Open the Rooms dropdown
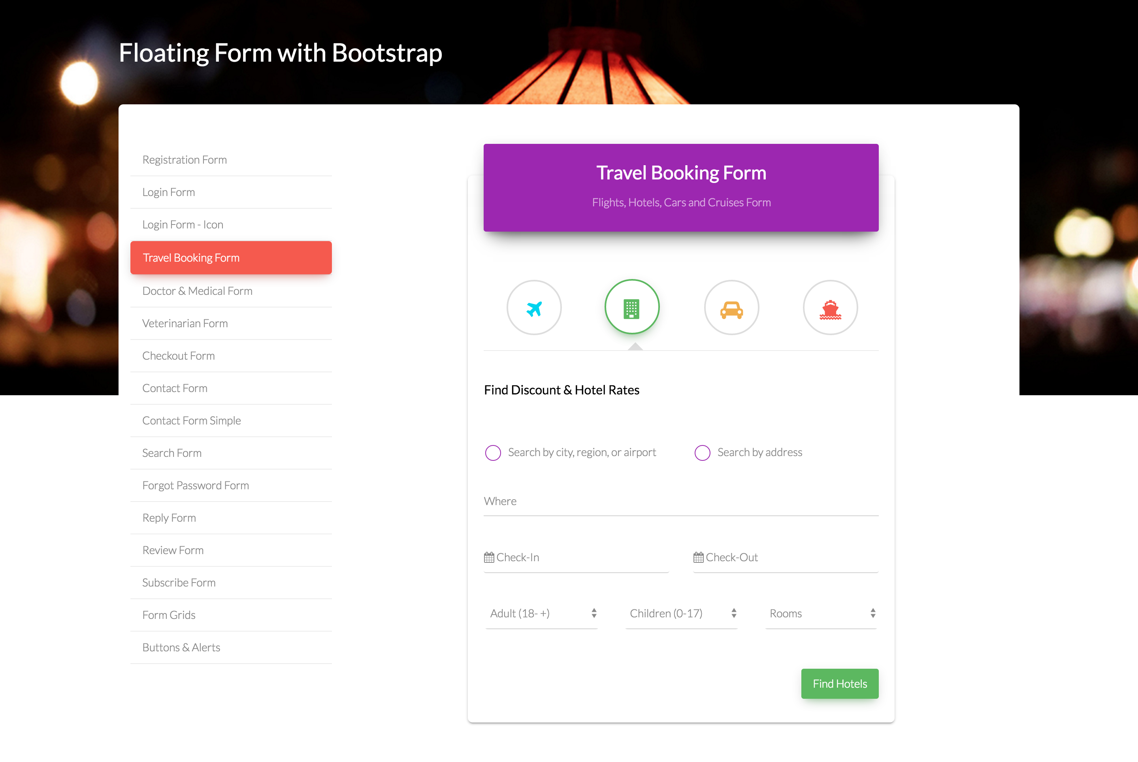Image resolution: width=1138 pixels, height=762 pixels. [821, 613]
